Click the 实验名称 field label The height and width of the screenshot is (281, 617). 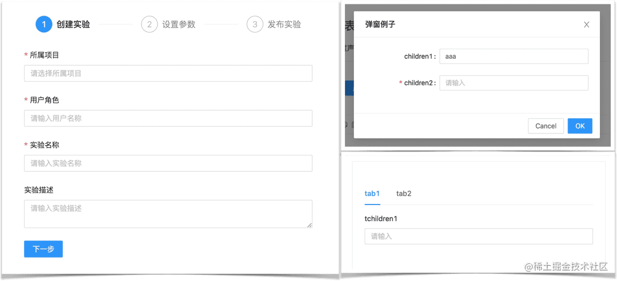click(x=44, y=145)
